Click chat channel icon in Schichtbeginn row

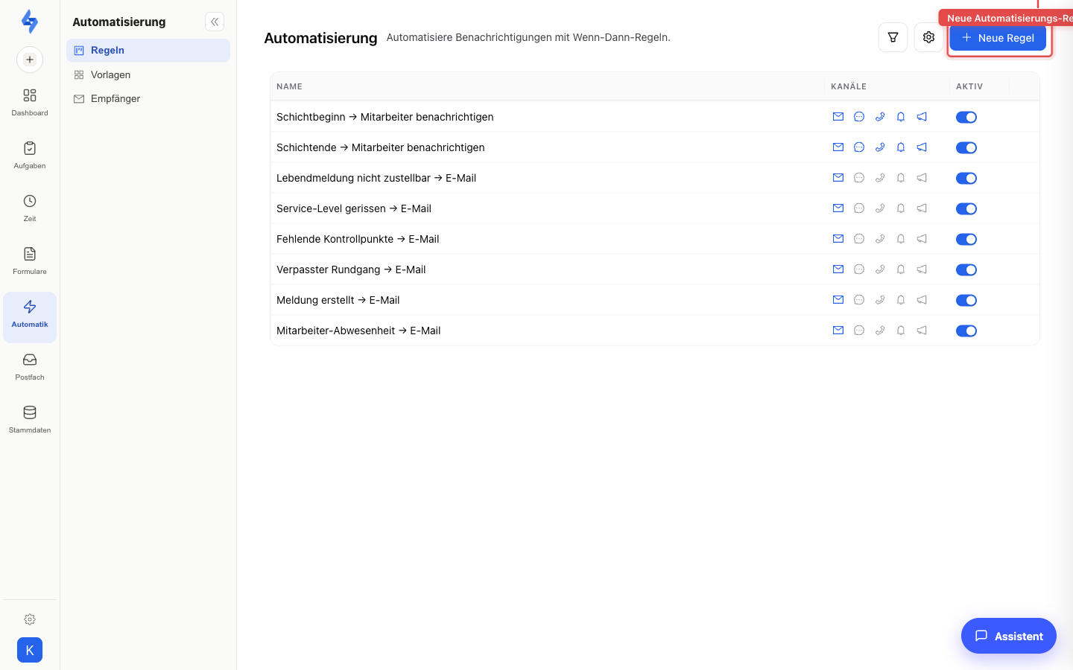[x=859, y=117]
